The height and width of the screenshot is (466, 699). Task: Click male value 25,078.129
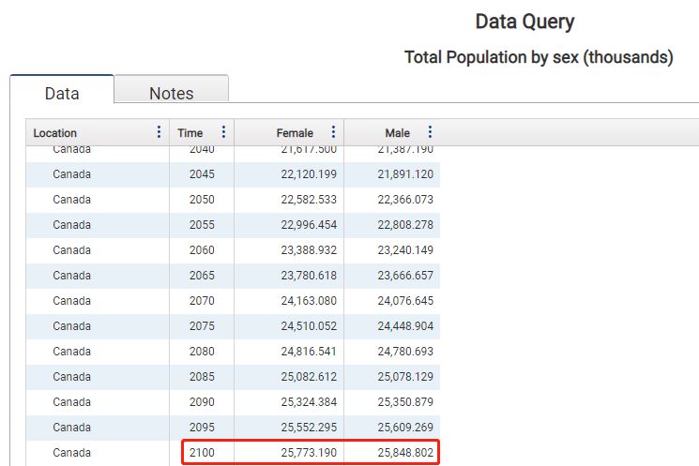pyautogui.click(x=405, y=377)
